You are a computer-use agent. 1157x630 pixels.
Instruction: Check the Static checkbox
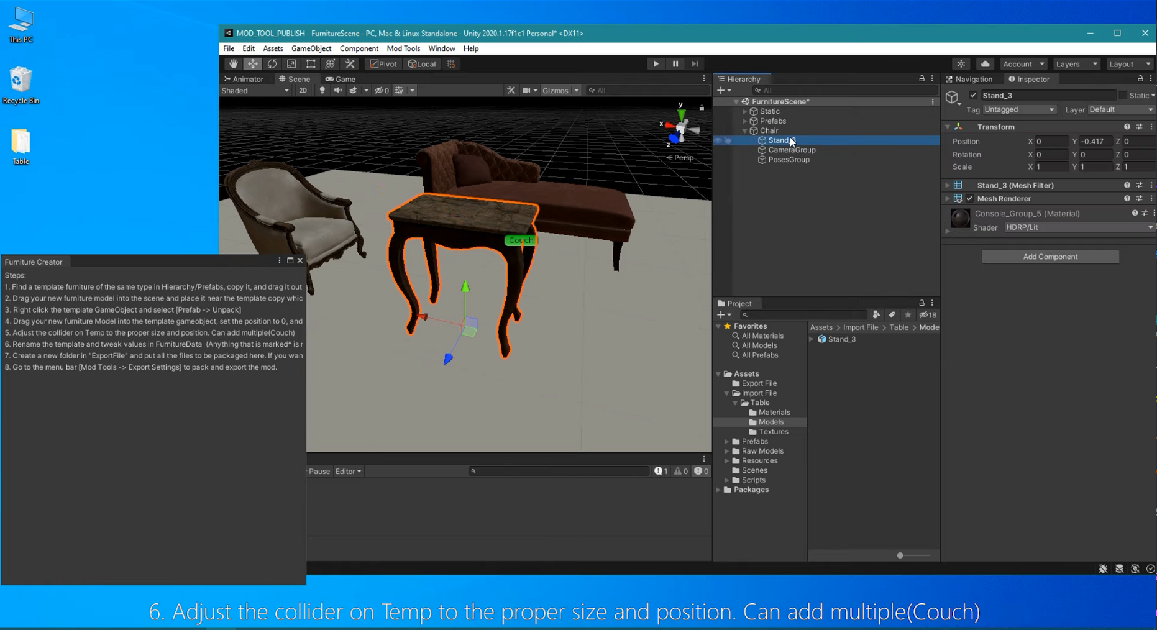[x=1123, y=96]
